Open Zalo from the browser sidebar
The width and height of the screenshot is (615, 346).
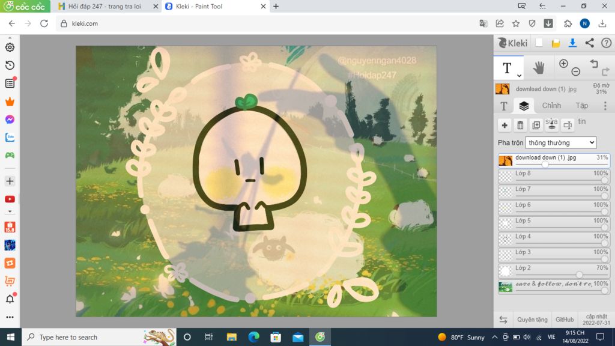10,138
